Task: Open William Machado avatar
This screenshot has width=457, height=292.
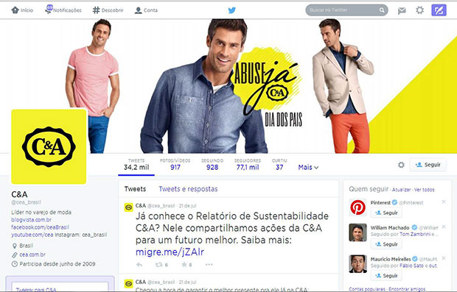Action: (x=358, y=232)
